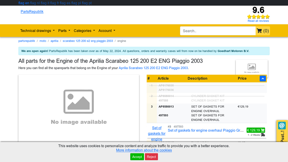Add to cart via green € 129,19 button

256,130
